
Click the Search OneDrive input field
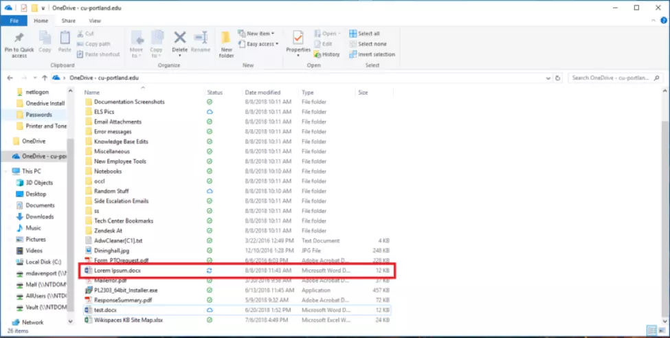pos(612,78)
